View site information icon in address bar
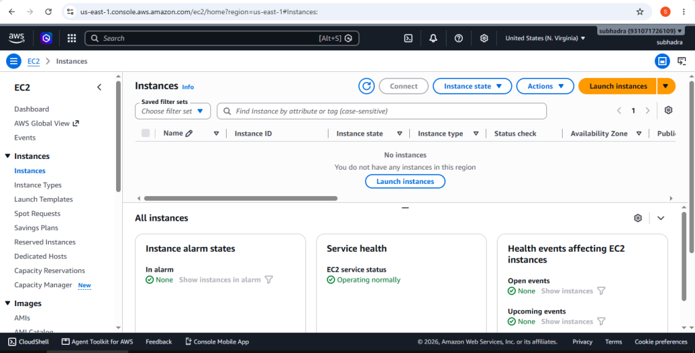695x353 pixels. click(70, 12)
